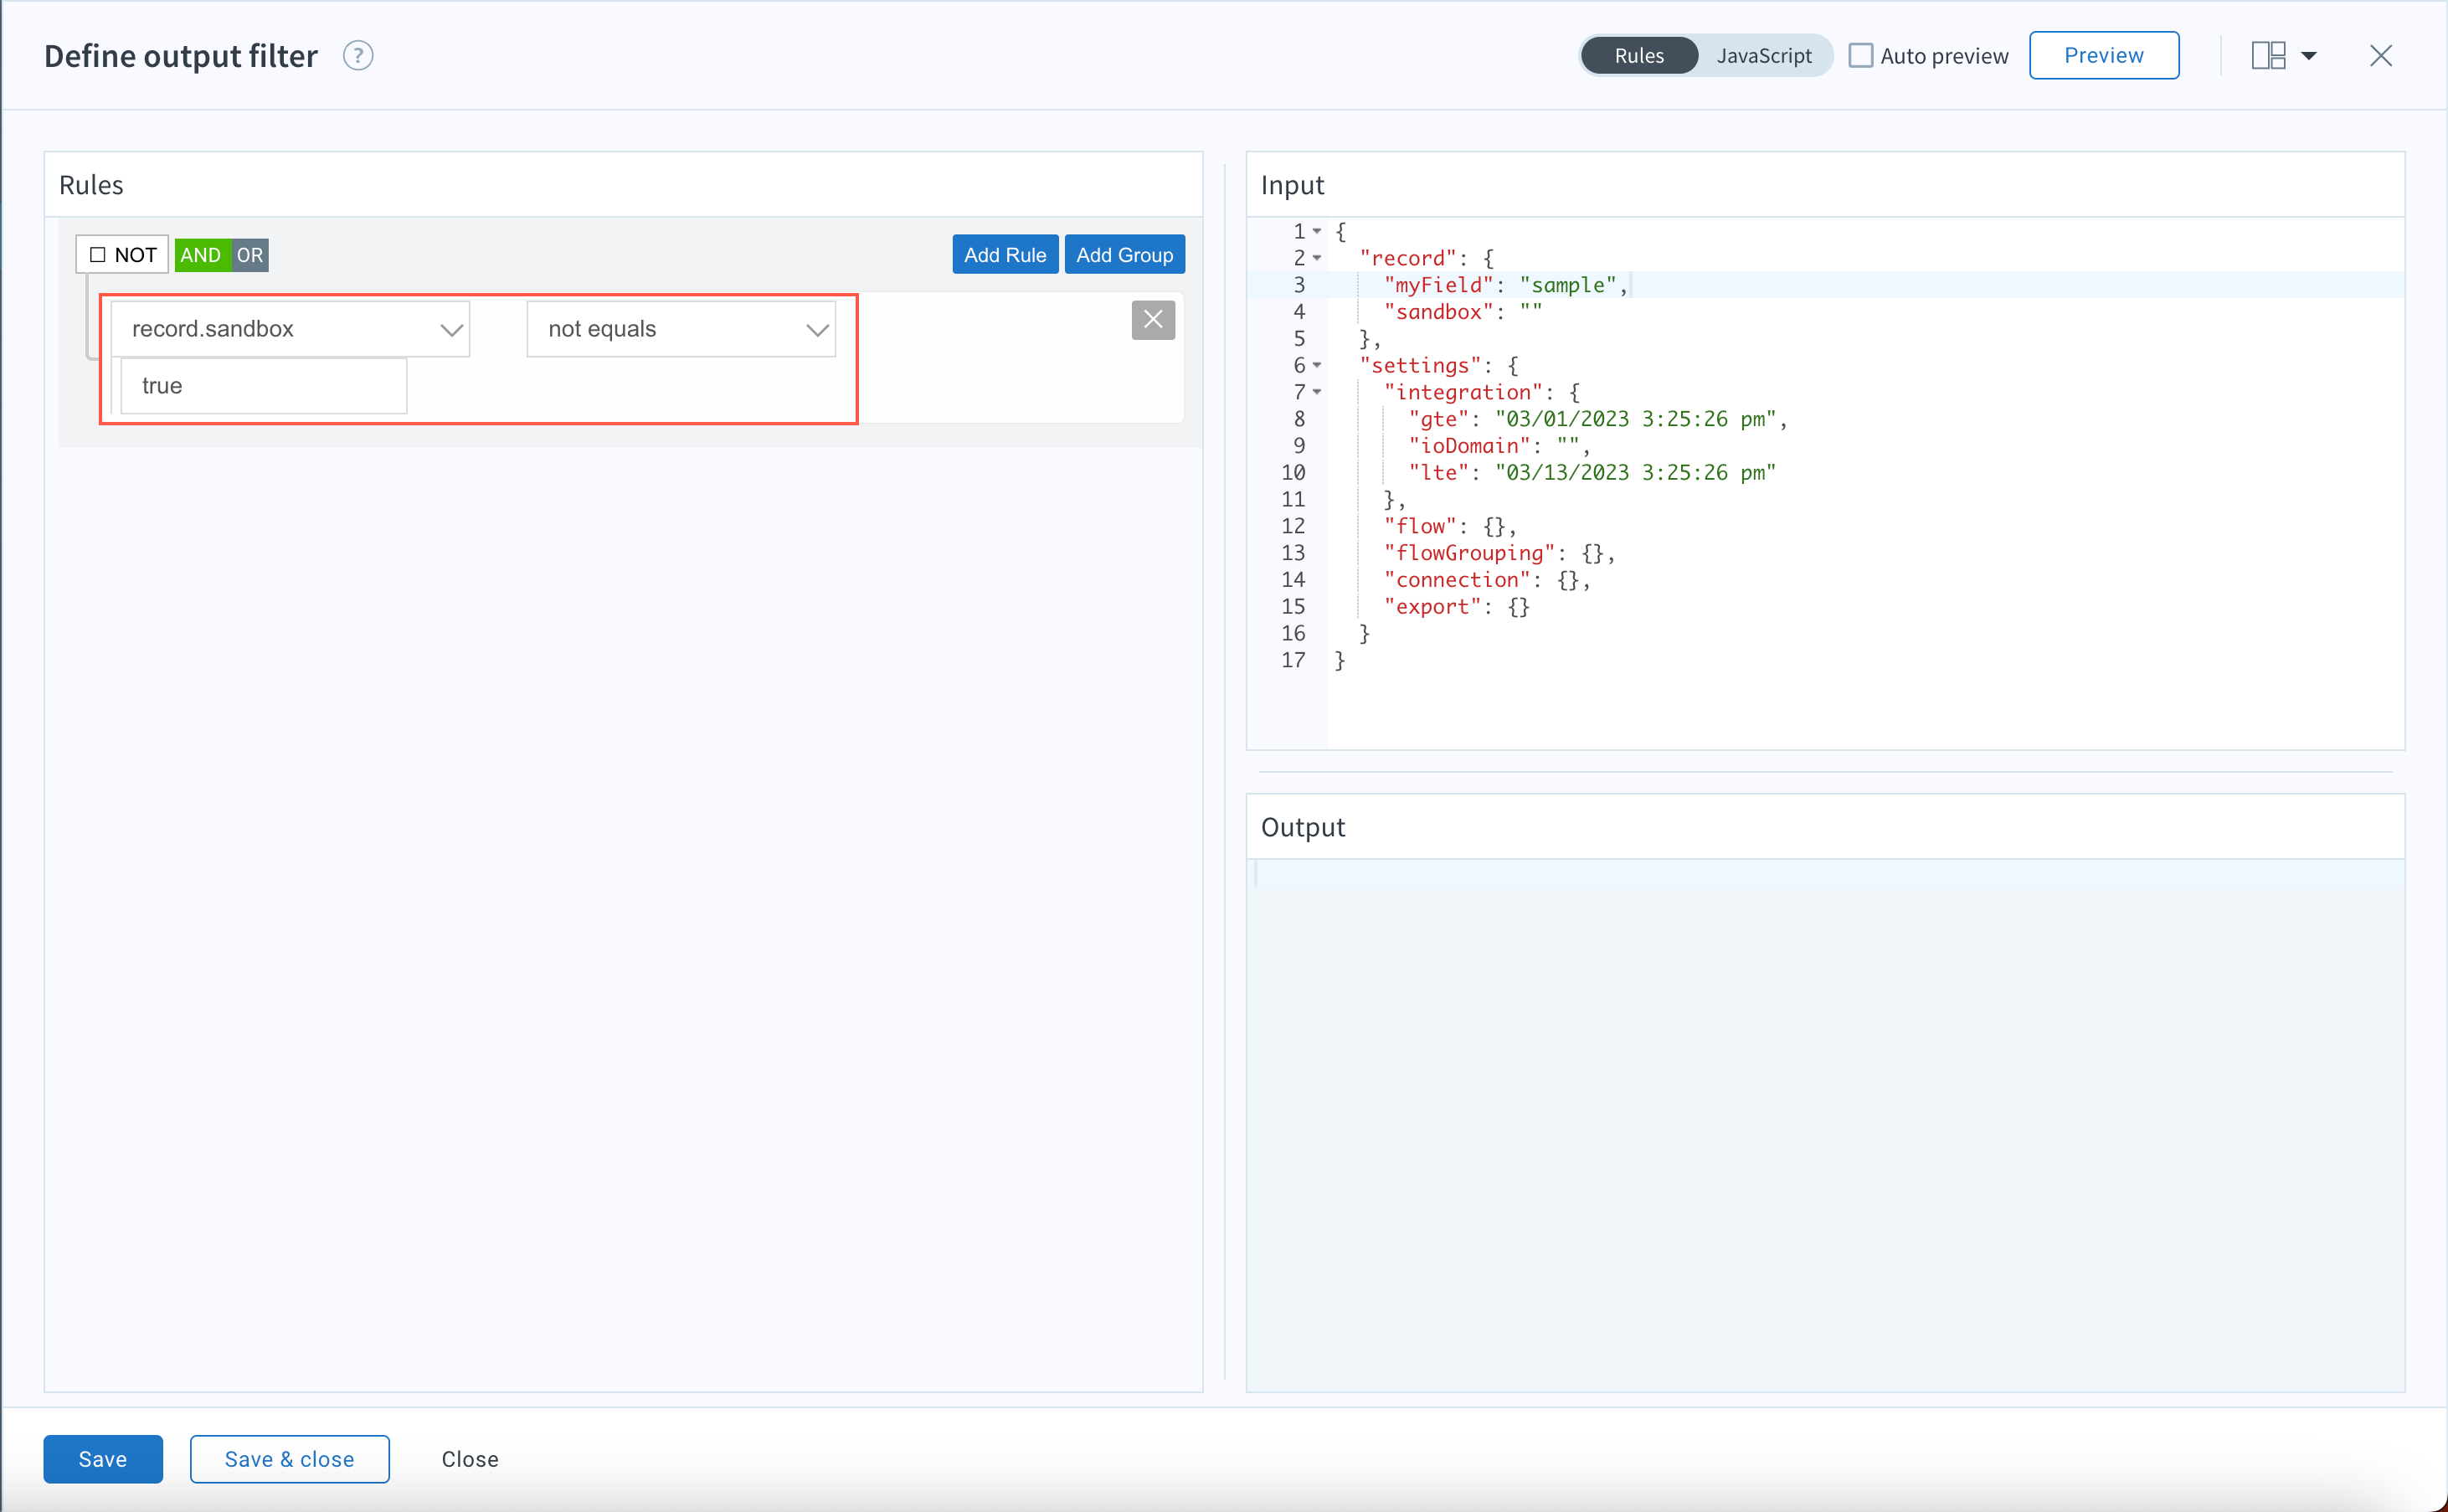Click the "lte" date value in Input
Screen dimensions: 2448x1512
(1635, 472)
